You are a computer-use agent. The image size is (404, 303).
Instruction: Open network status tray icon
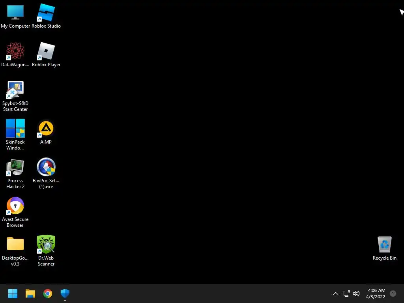click(346, 294)
